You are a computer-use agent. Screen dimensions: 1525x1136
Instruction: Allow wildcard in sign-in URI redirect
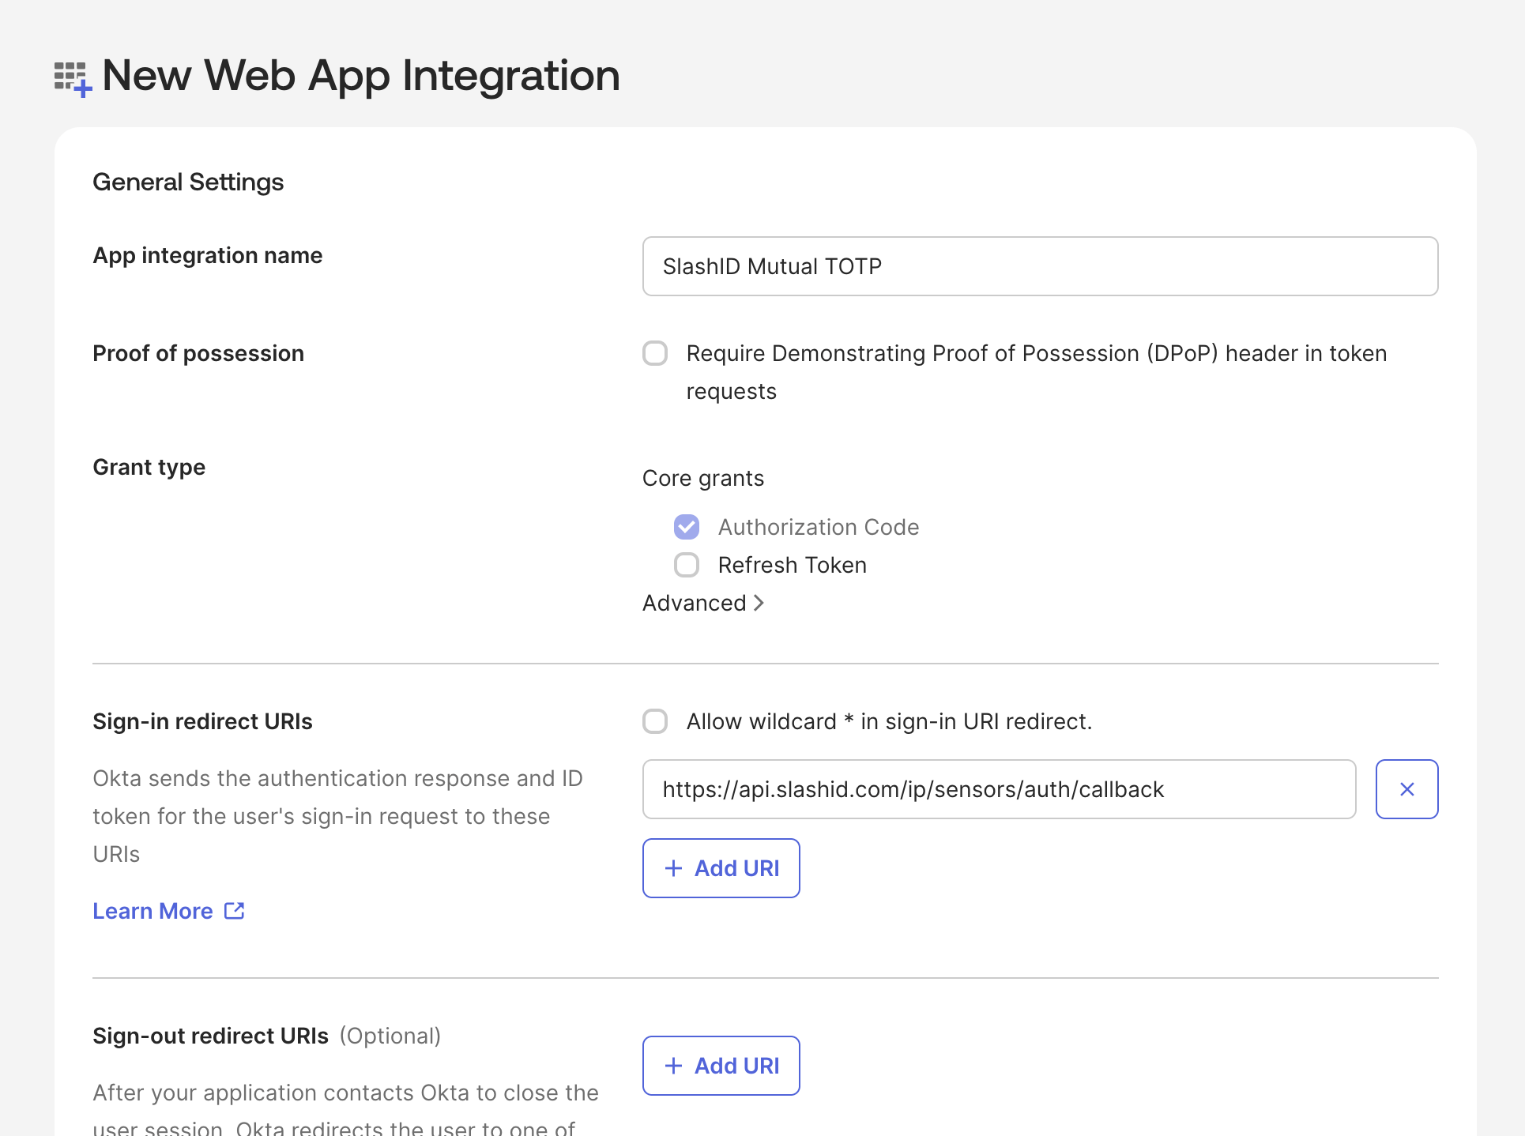pyautogui.click(x=655, y=721)
